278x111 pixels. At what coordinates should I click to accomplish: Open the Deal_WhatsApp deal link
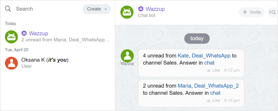pyautogui.click(x=211, y=56)
